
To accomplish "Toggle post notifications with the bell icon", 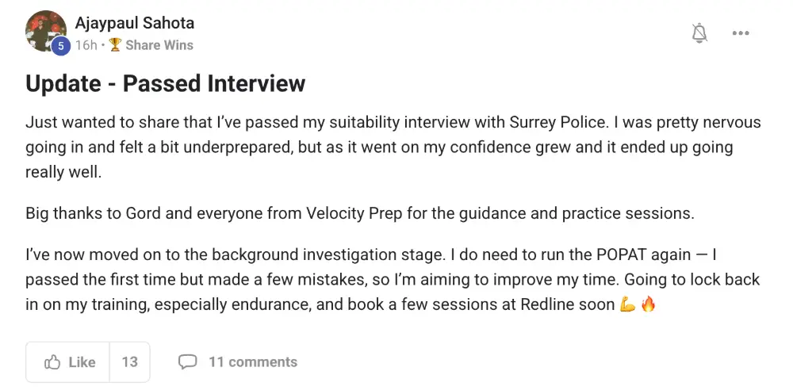I will click(699, 32).
